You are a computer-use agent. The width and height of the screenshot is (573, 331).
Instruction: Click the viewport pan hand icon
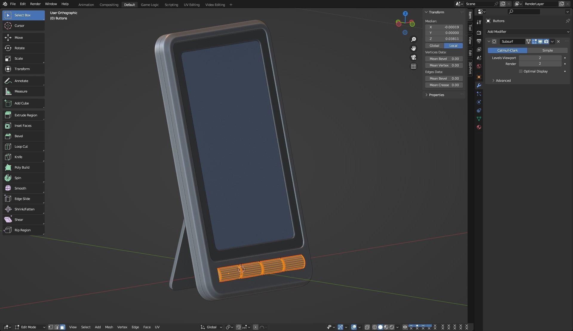[x=414, y=48]
